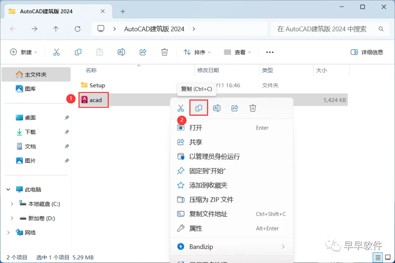Open 文档 in the sidebar

point(36,146)
